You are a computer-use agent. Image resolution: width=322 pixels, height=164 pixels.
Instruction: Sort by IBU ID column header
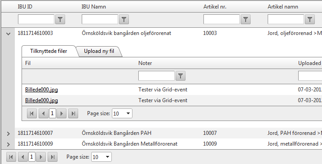[25, 7]
